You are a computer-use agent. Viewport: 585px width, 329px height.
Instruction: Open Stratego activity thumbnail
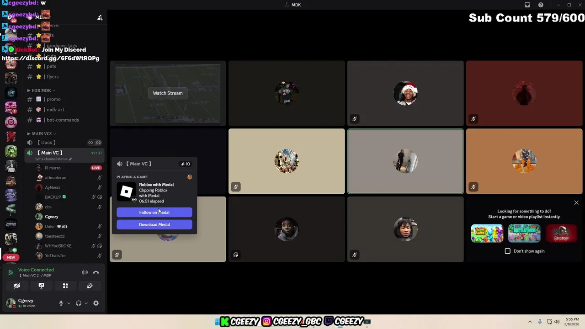click(561, 233)
